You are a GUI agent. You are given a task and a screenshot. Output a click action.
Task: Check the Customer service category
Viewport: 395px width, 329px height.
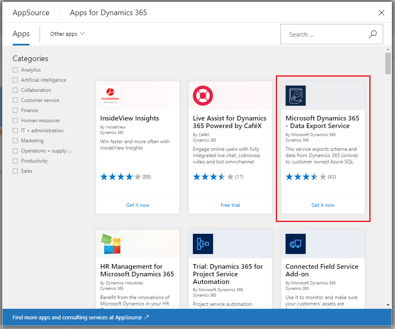(15, 100)
